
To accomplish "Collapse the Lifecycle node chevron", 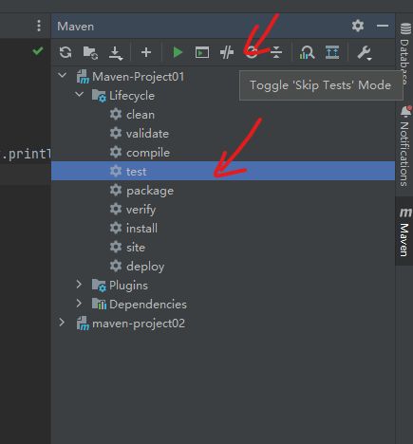I will pyautogui.click(x=79, y=95).
